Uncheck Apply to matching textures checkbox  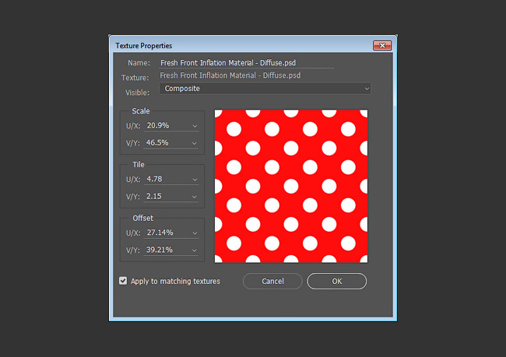[123, 281]
